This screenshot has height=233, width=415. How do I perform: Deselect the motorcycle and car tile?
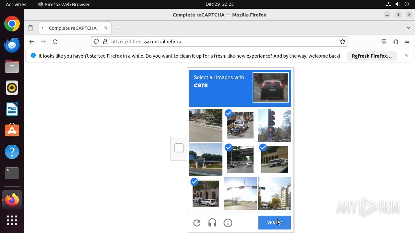(x=240, y=125)
